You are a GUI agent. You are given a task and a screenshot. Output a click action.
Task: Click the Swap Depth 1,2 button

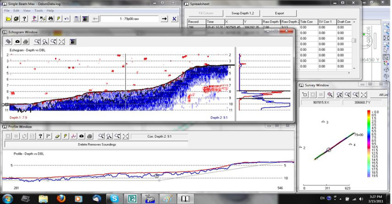243,13
